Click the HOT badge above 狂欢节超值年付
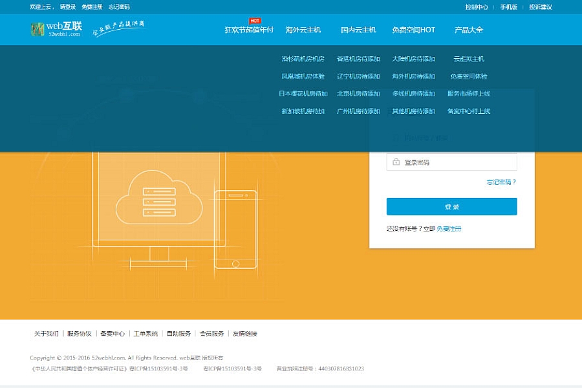The height and width of the screenshot is (388, 582). click(254, 21)
